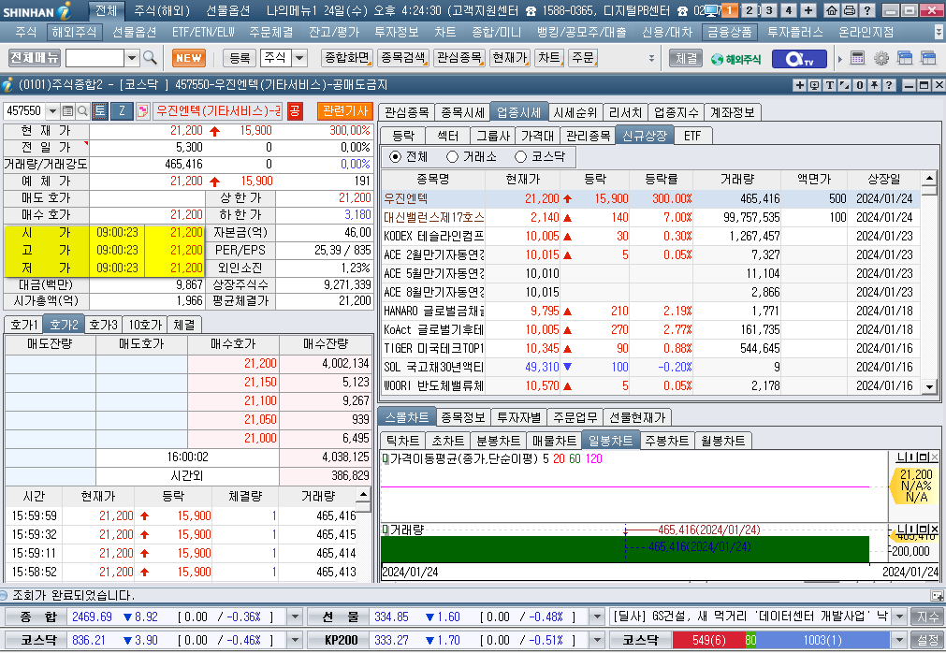
Task: Click the 설정 button at bottom right
Action: click(x=928, y=640)
